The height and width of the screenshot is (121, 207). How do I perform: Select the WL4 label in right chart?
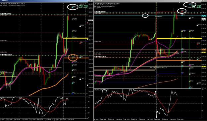click(191, 87)
